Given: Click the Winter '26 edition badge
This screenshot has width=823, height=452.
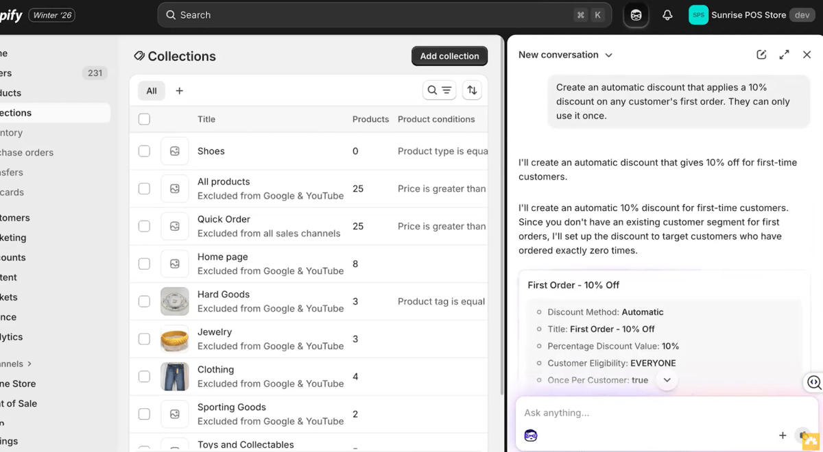Looking at the screenshot, I should pos(53,15).
